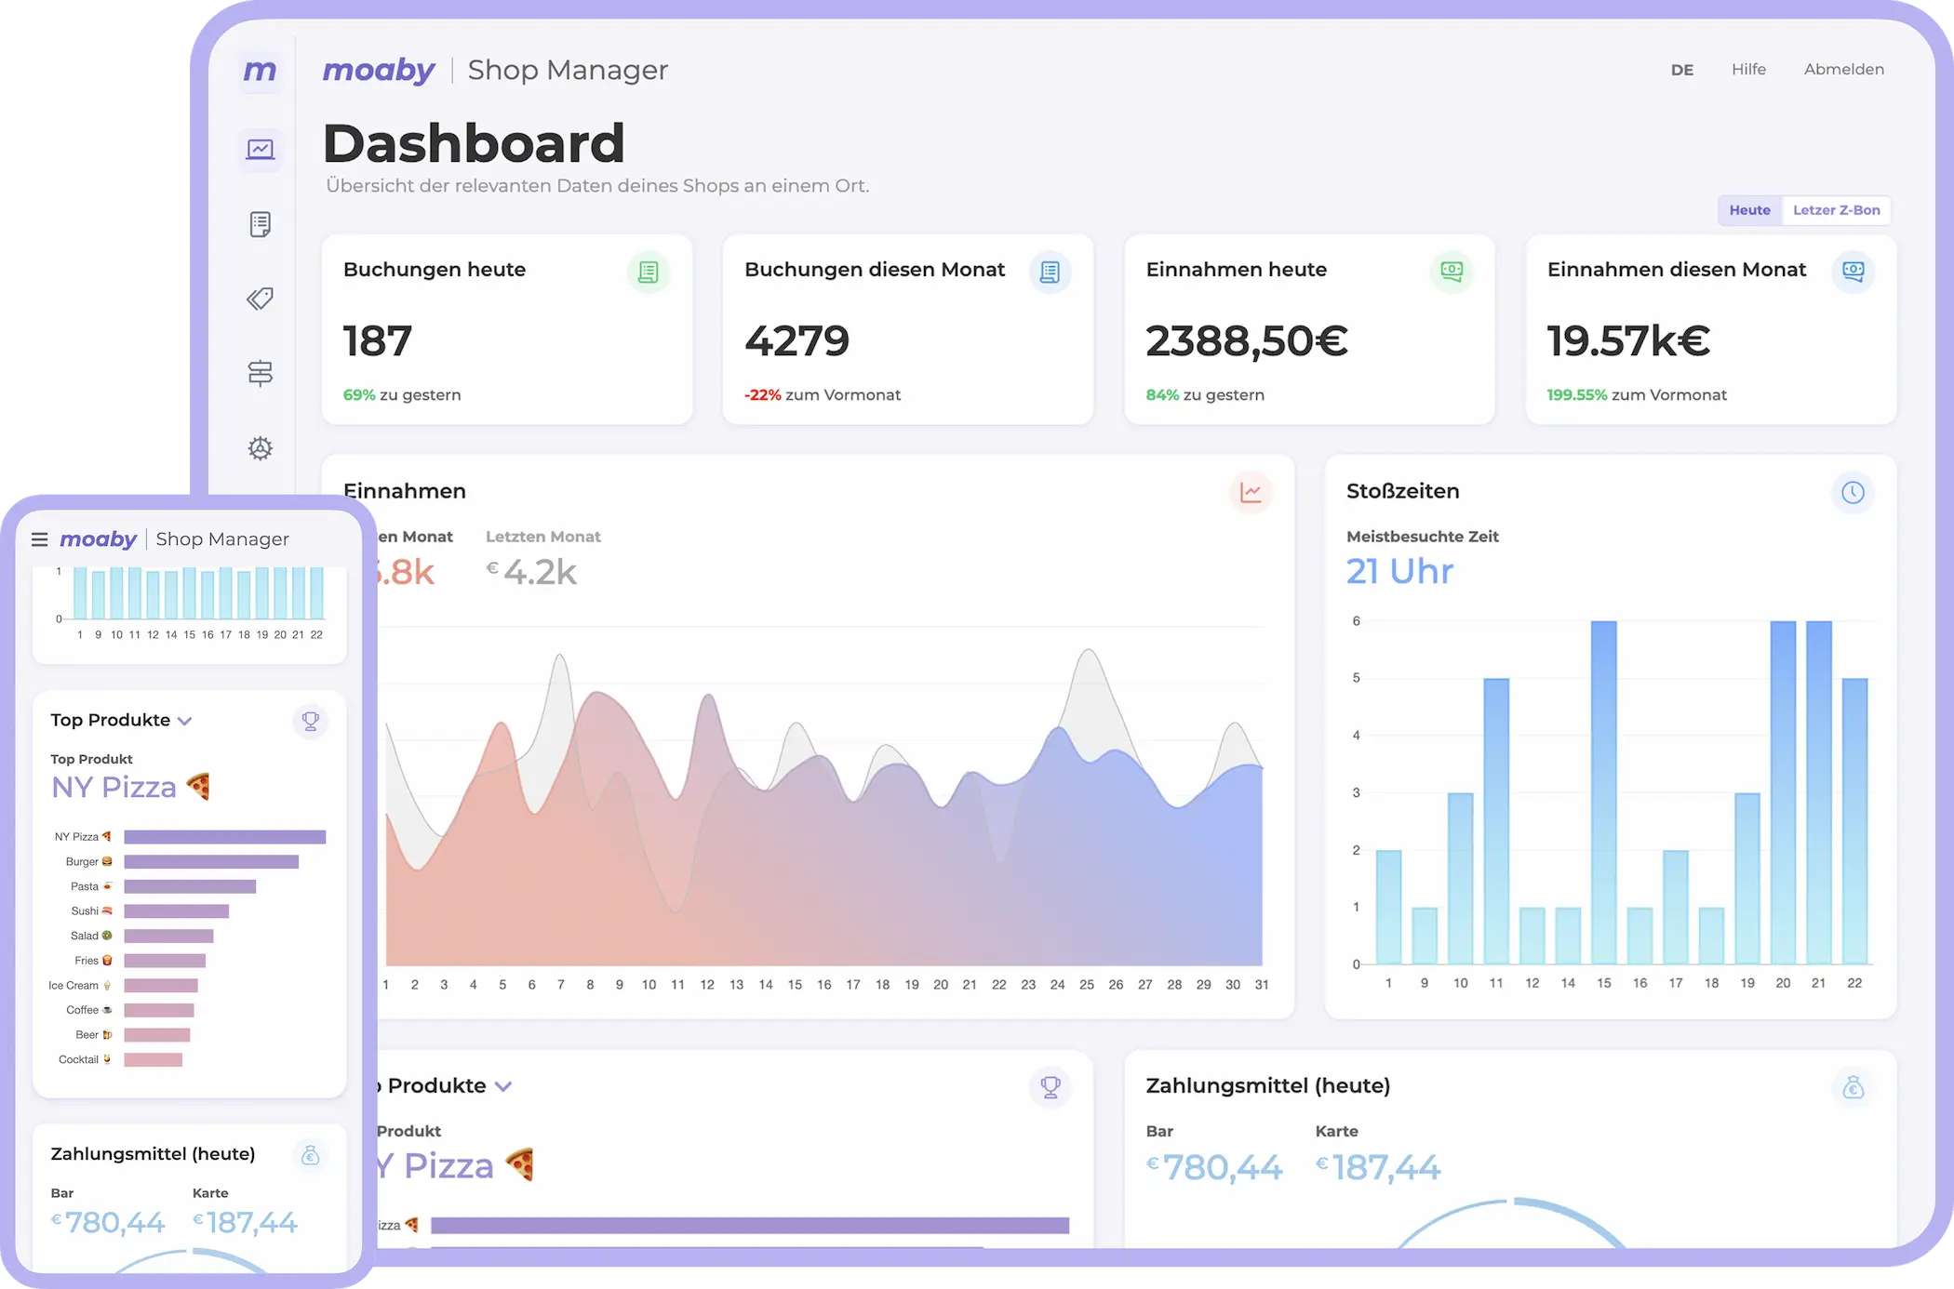Click the purple m logo tile
This screenshot has width=1954, height=1289.
click(260, 71)
